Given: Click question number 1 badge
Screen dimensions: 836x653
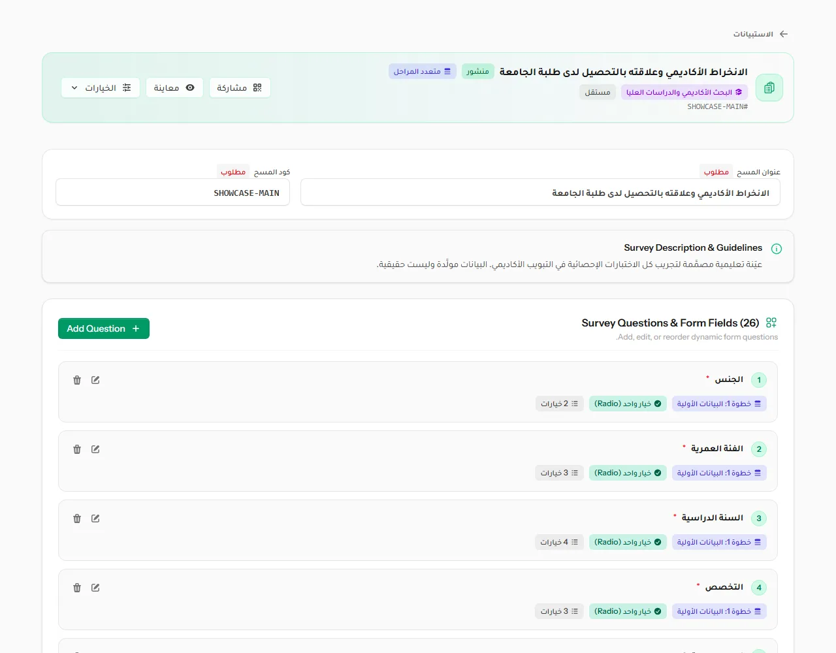Looking at the screenshot, I should (759, 380).
